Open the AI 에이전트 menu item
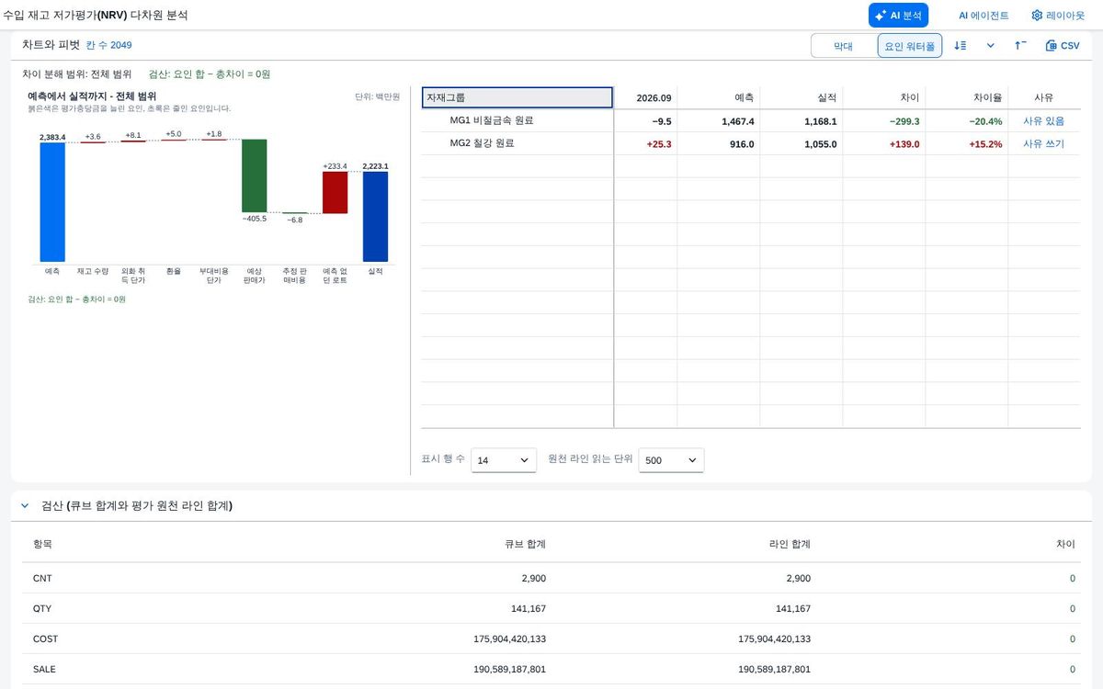 (984, 15)
